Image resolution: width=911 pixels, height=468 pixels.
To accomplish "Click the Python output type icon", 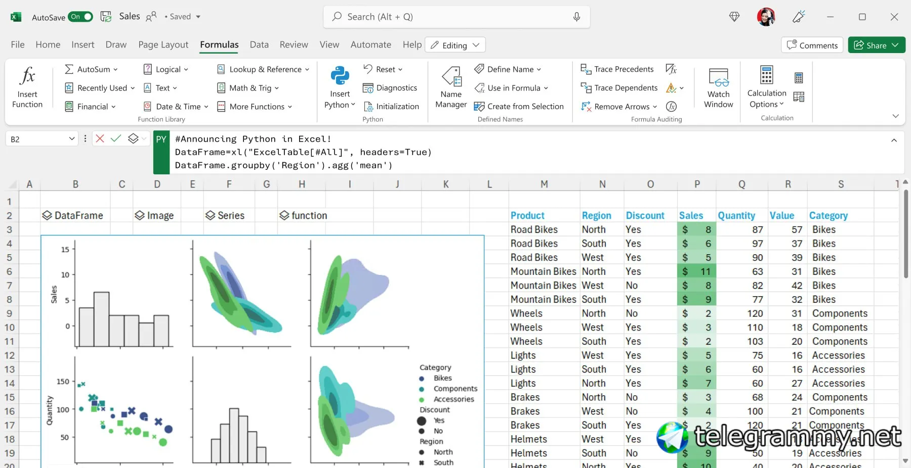I will click(133, 138).
